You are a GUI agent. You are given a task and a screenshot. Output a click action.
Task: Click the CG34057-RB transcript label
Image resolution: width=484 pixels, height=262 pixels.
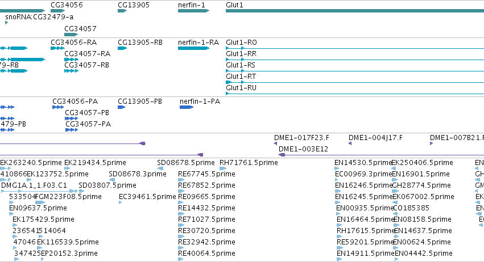tap(87, 65)
